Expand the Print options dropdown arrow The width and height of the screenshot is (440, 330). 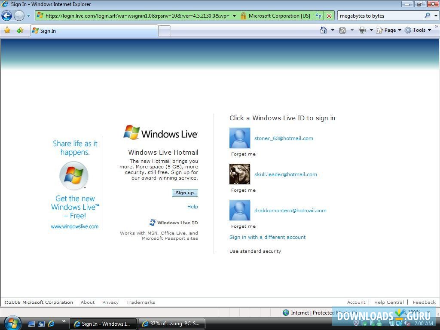(371, 30)
